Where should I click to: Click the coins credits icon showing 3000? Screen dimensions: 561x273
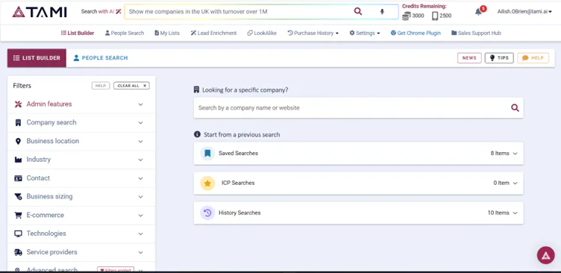tap(406, 16)
